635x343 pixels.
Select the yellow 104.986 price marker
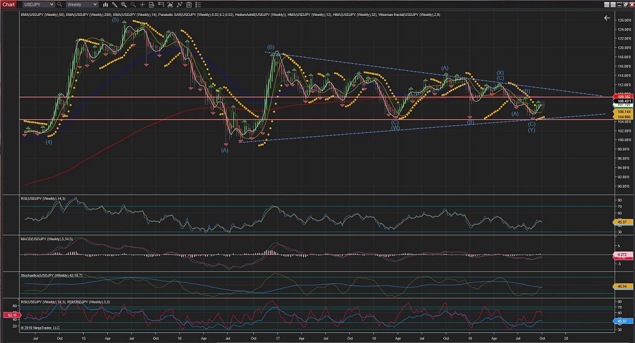[623, 117]
